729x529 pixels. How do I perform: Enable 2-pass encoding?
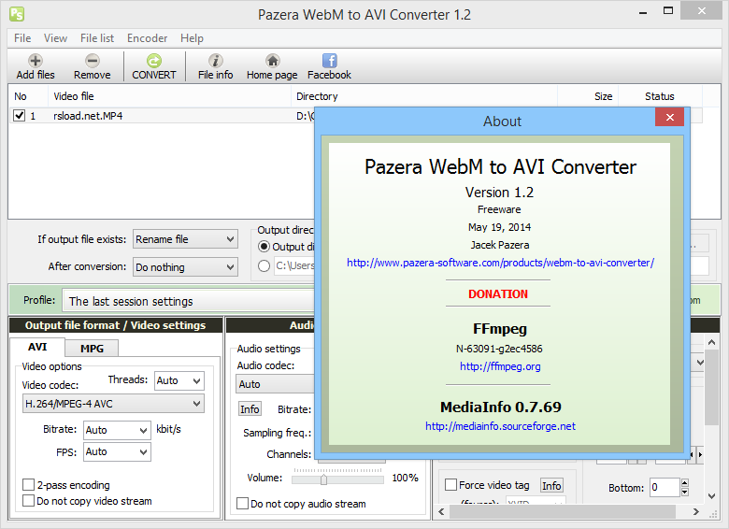point(28,485)
